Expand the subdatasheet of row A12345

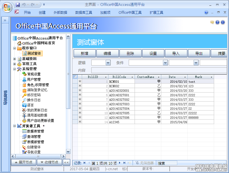(x=80, y=122)
